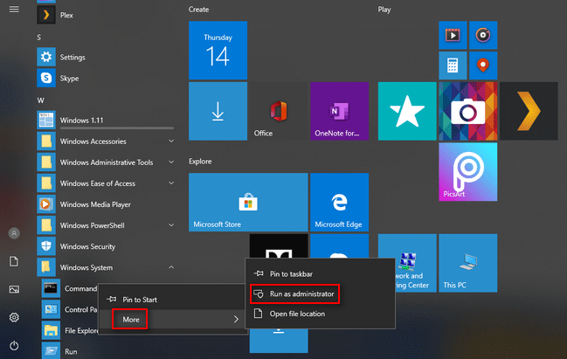Click the user account icon in sidebar
Screen dimensions: 567x359
14,233
